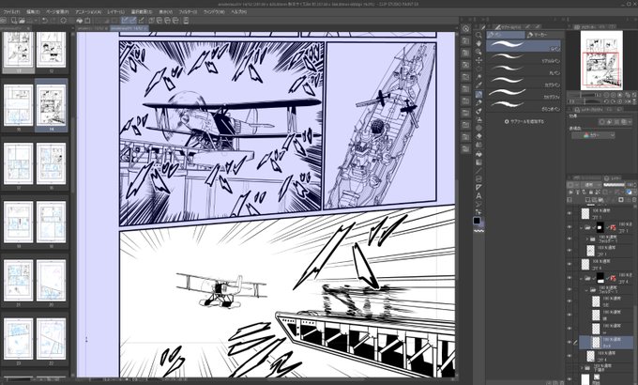Viewport: 638px width, 385px height.
Task: Click the add sub tool (サブツールを追加) button
Action: coord(524,121)
